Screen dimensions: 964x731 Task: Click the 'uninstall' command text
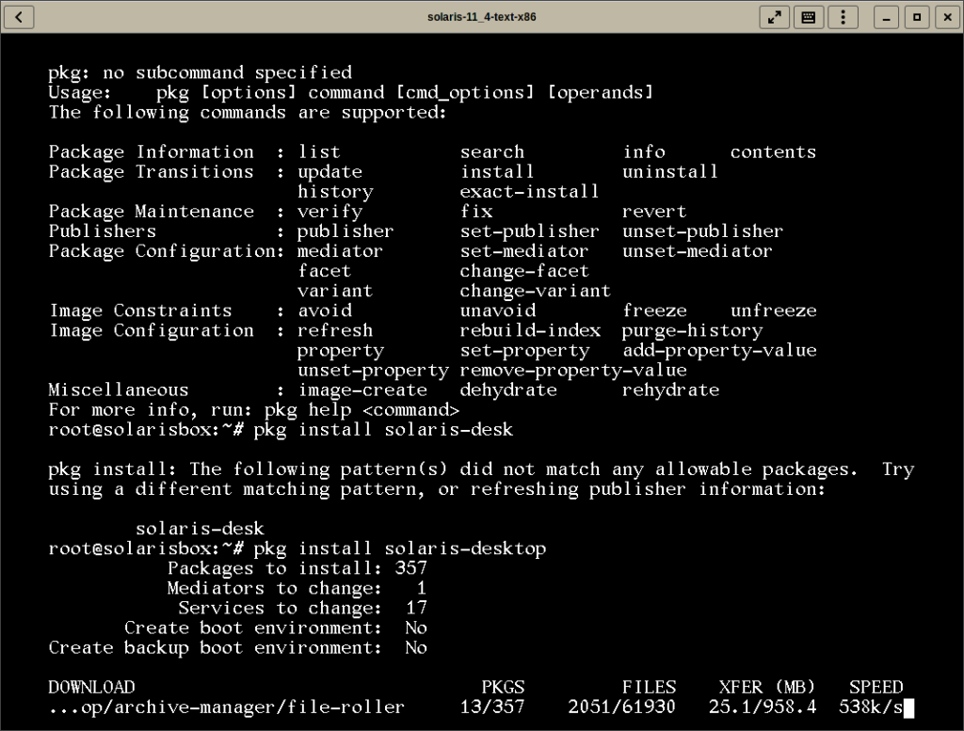click(670, 172)
